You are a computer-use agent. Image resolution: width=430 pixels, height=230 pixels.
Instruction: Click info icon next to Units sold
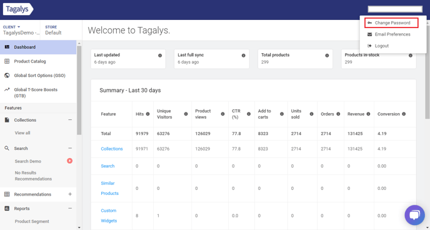pyautogui.click(x=311, y=114)
